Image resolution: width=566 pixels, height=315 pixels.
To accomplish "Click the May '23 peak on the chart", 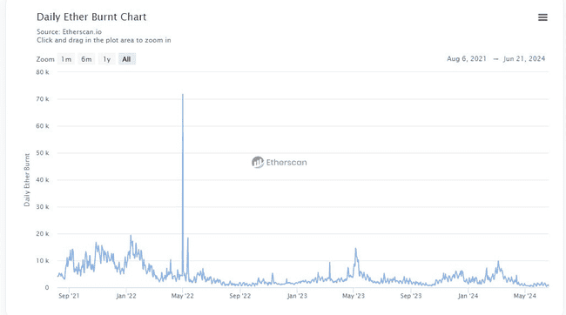I will click(355, 249).
